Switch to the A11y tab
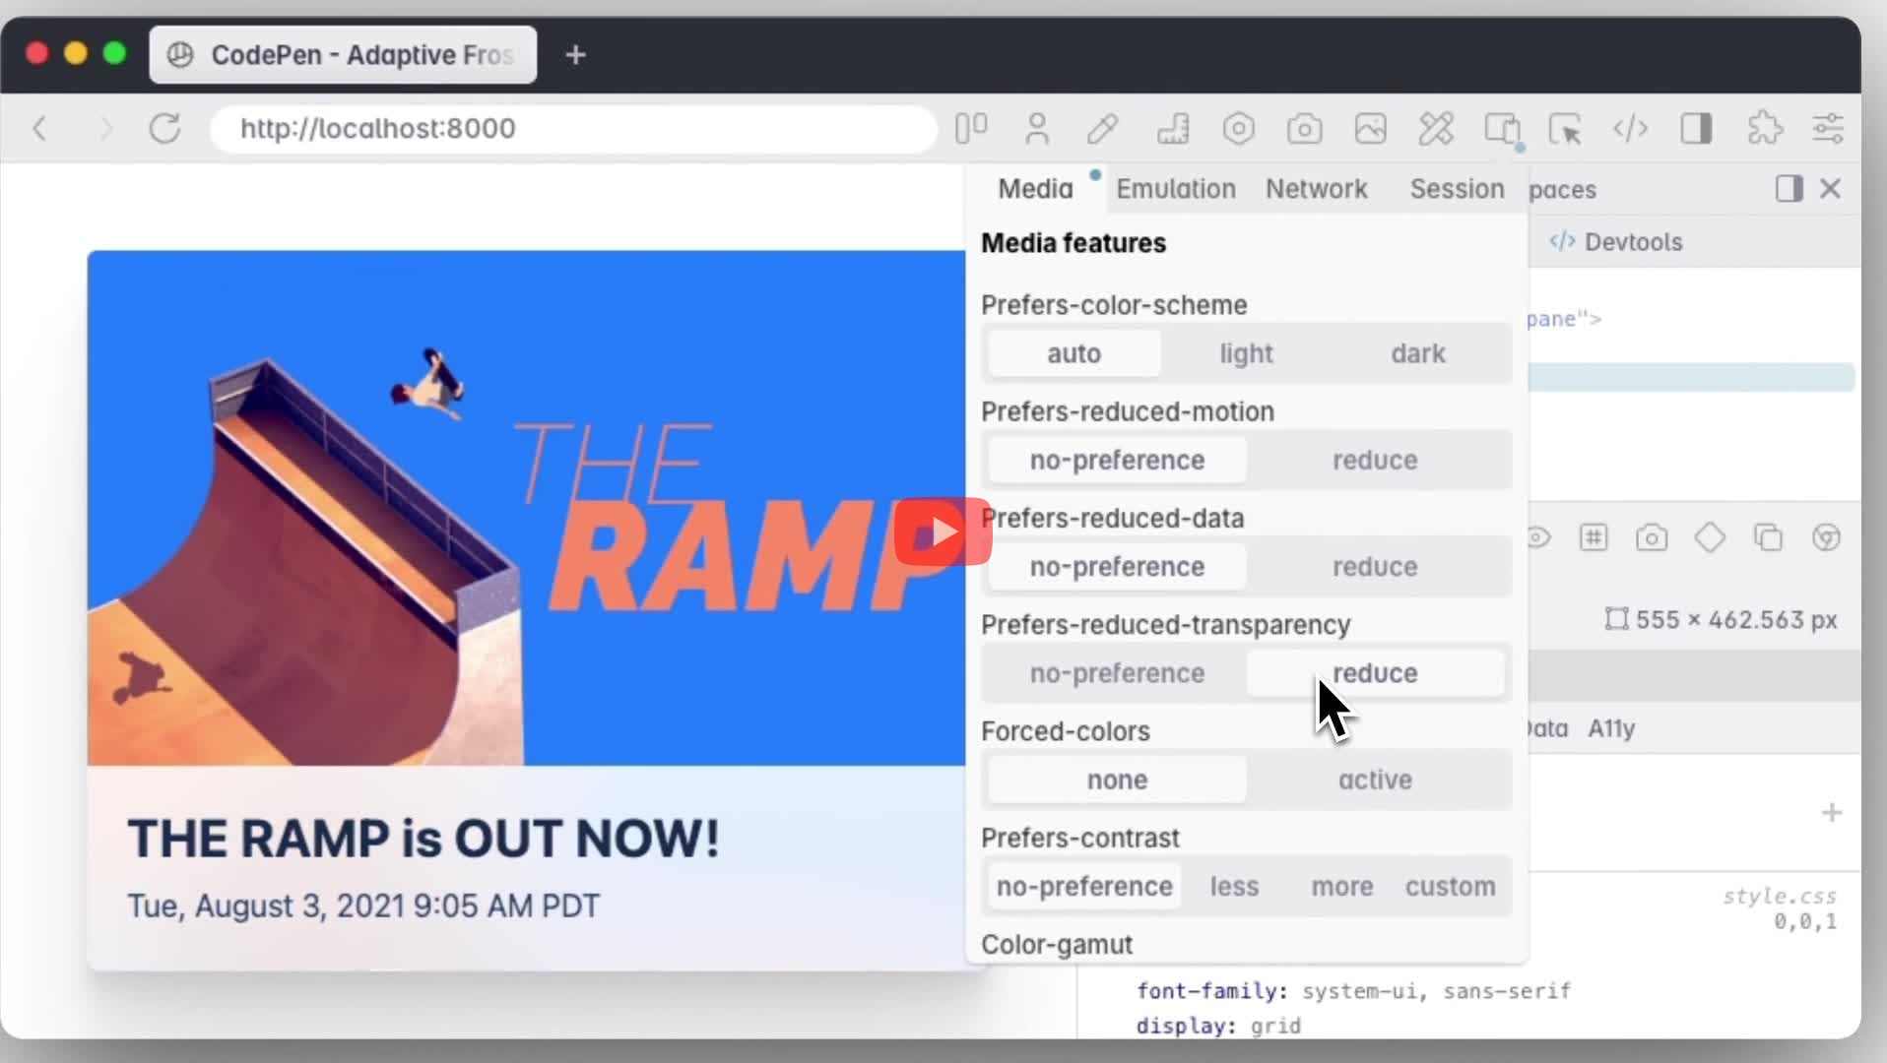Image resolution: width=1887 pixels, height=1063 pixels. click(x=1611, y=728)
